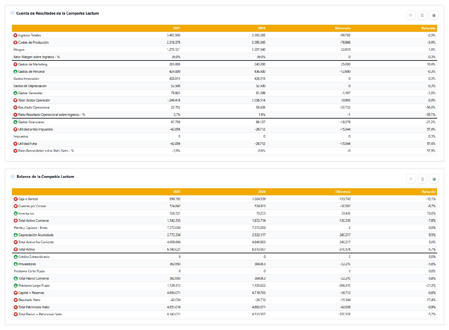Click the red down indicator beside Ingresos Totales

(x=16, y=35)
